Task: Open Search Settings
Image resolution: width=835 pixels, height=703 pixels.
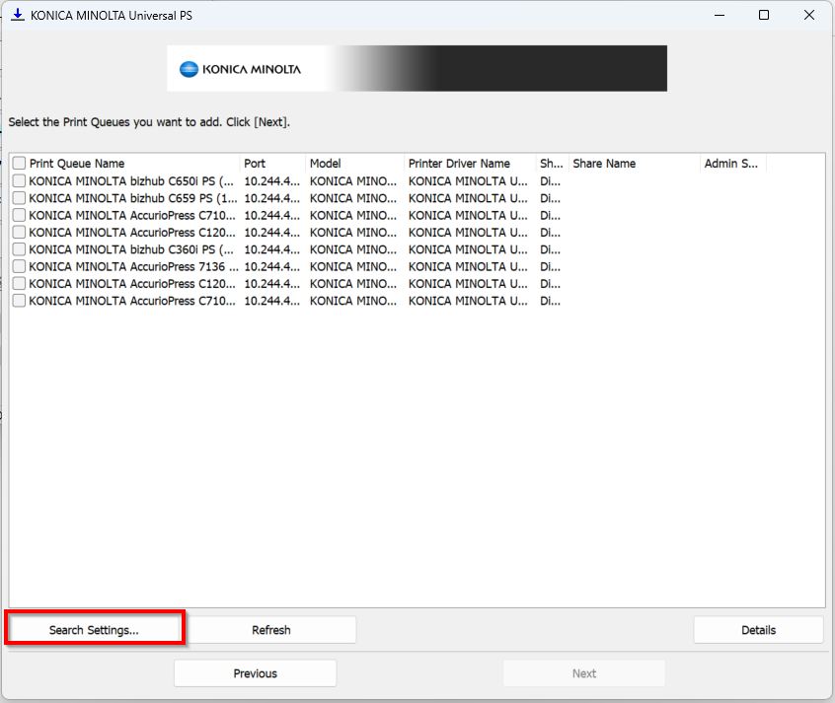Action: point(94,629)
